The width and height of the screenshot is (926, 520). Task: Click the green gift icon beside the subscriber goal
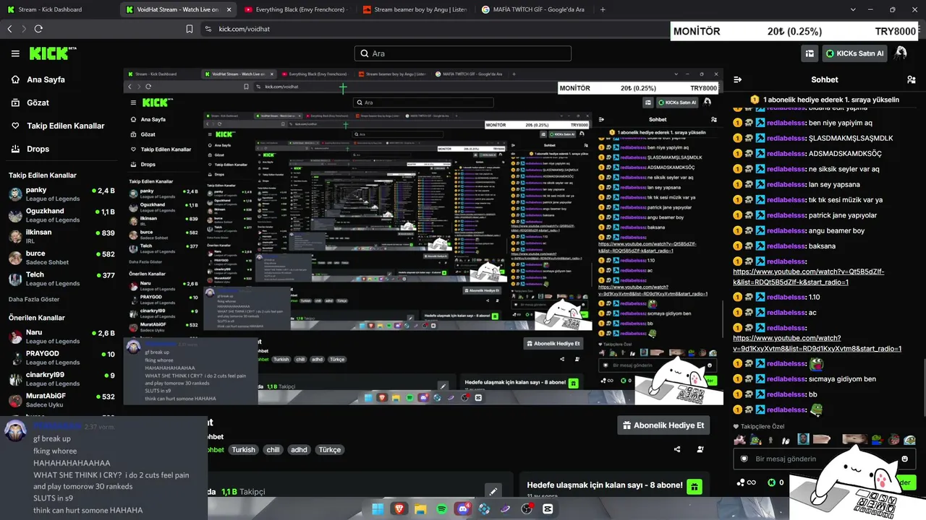pos(694,486)
